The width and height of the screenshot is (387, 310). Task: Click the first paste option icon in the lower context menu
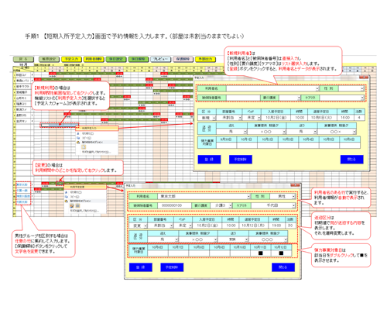(x=72, y=205)
